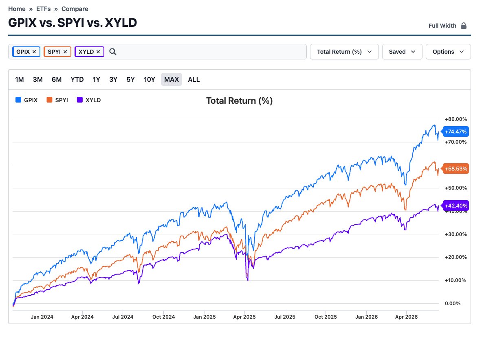
Task: Click the Apr 2026 axis label
Action: pyautogui.click(x=406, y=317)
